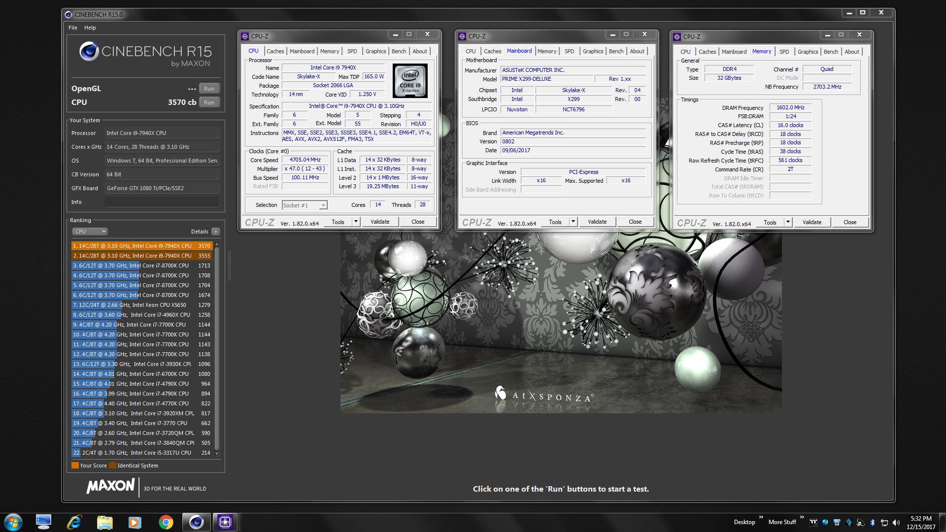Click the Windows Start orb
Screen dimensions: 946x532
(13, 522)
